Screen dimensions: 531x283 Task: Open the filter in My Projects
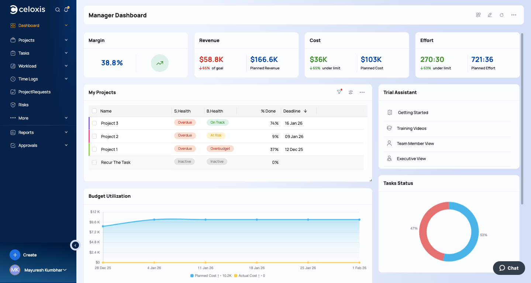339,92
